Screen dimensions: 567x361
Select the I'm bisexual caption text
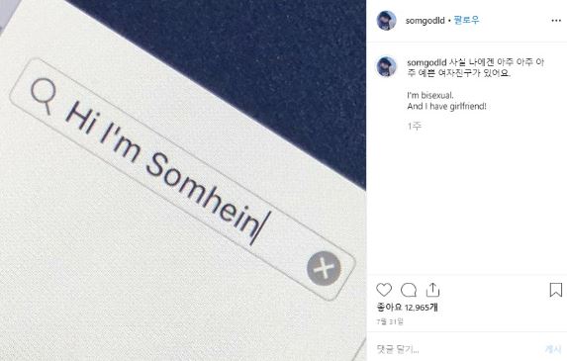[x=430, y=95]
